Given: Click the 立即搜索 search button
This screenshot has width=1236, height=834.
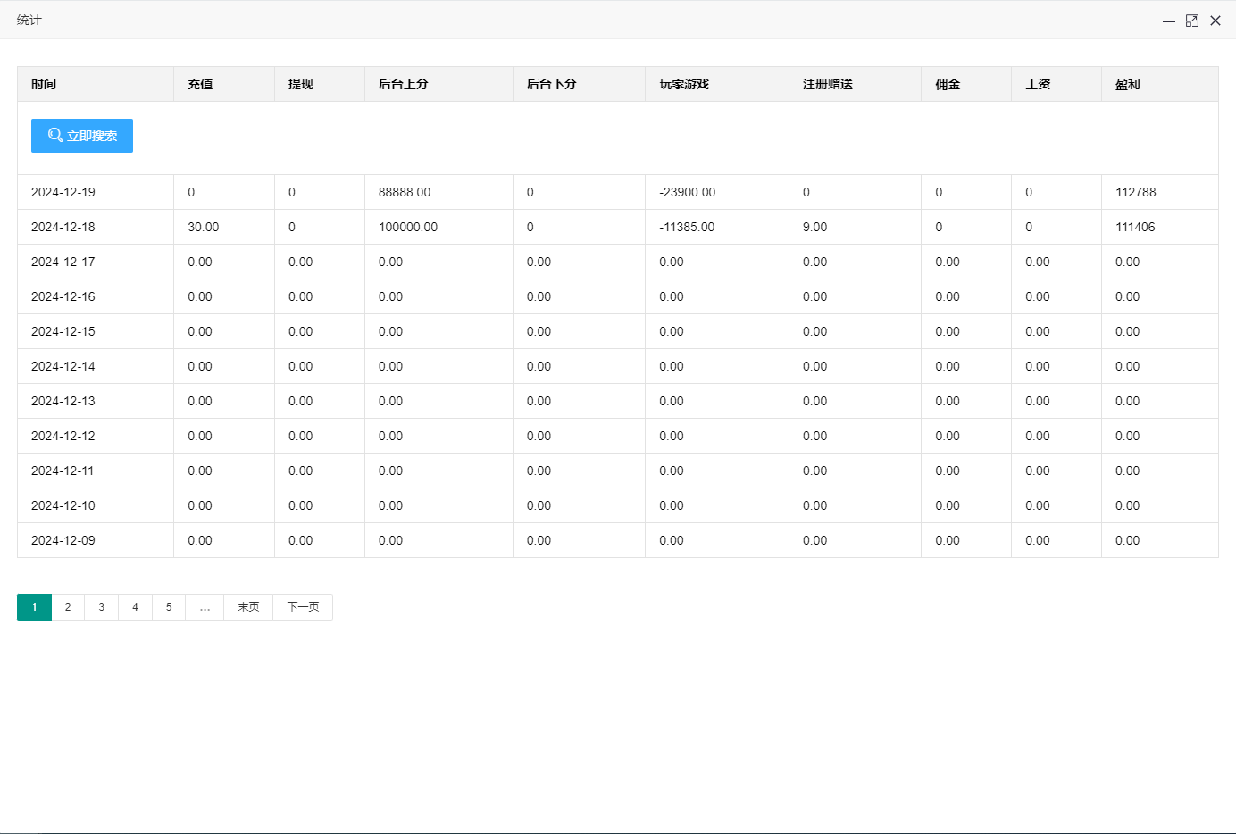Looking at the screenshot, I should (82, 136).
